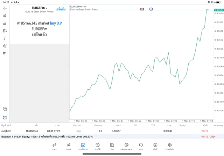Viewport: 224px width, 156px height.
Task: Open the ประวัติ (History) tab
Action: 97,146
